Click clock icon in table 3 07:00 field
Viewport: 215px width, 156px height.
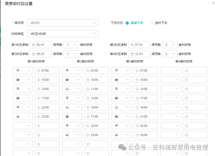pyautogui.click(x=137, y=71)
